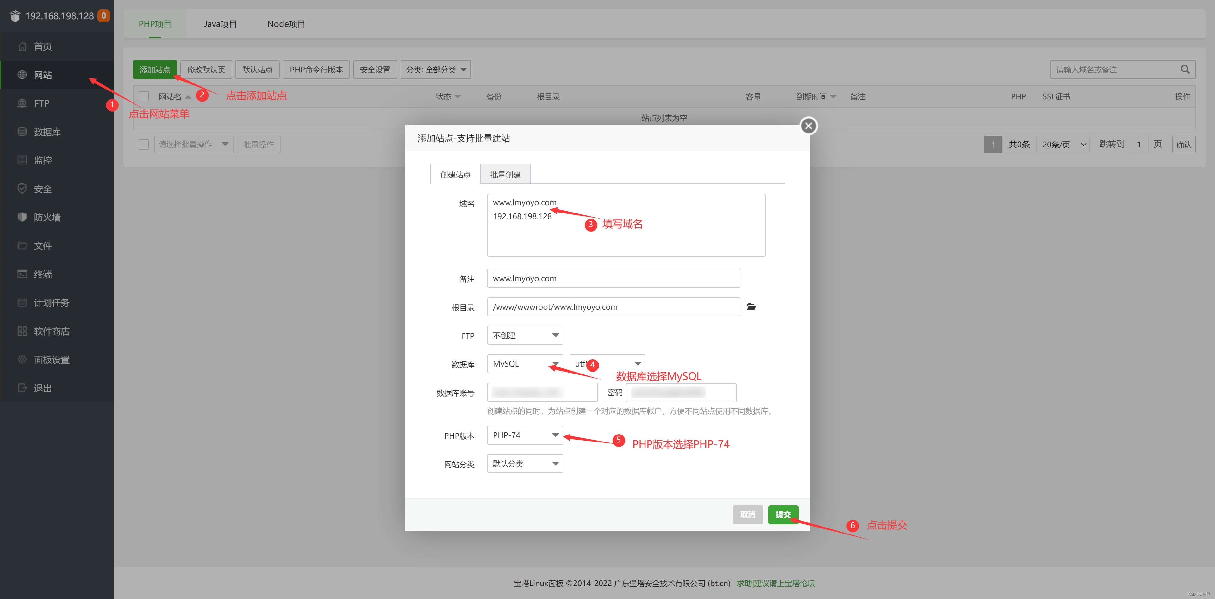Viewport: 1215px width, 599px height.
Task: Sort by 网站名 arrow icon
Action: click(188, 96)
